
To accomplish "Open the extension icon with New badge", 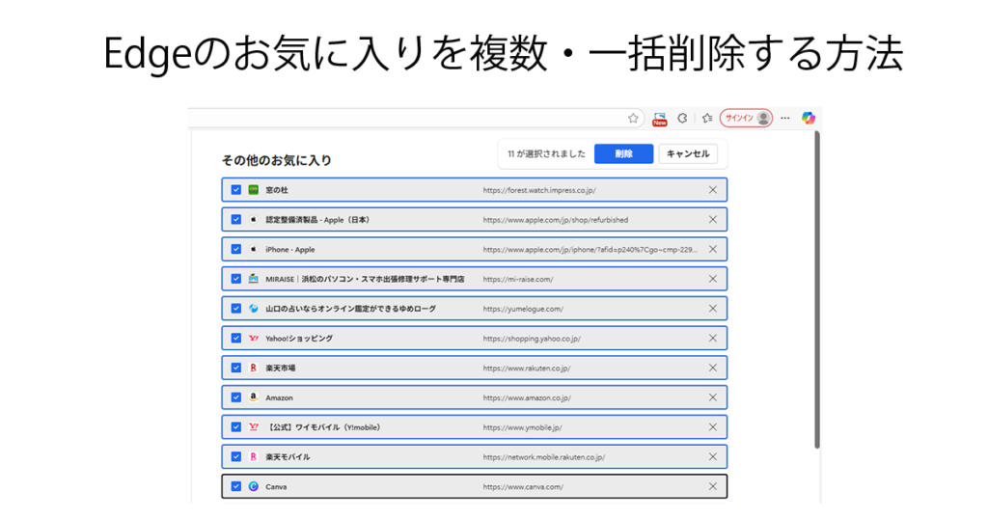I will pyautogui.click(x=660, y=118).
